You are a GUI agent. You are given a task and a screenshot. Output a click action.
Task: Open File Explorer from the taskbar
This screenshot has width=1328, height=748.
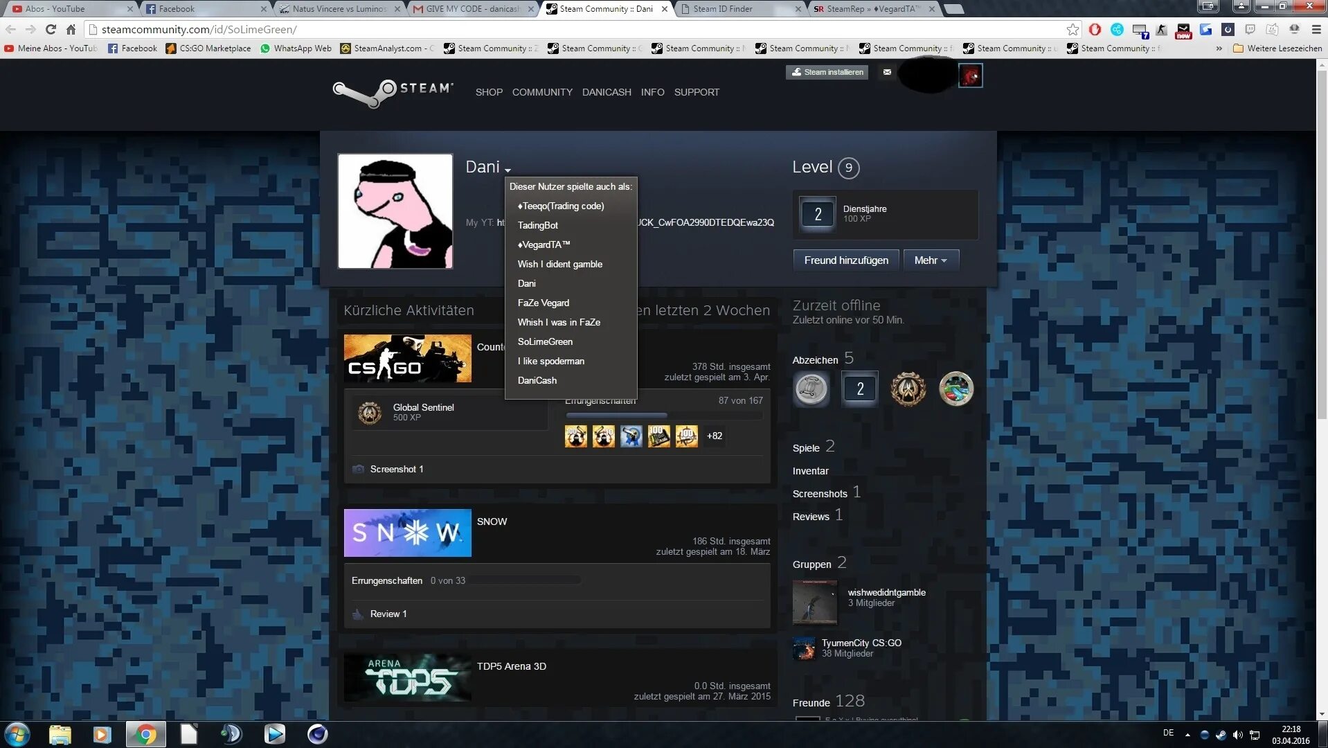pos(60,734)
